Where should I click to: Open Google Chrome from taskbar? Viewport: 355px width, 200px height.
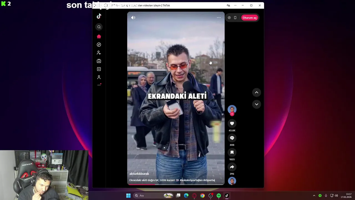[202, 196]
